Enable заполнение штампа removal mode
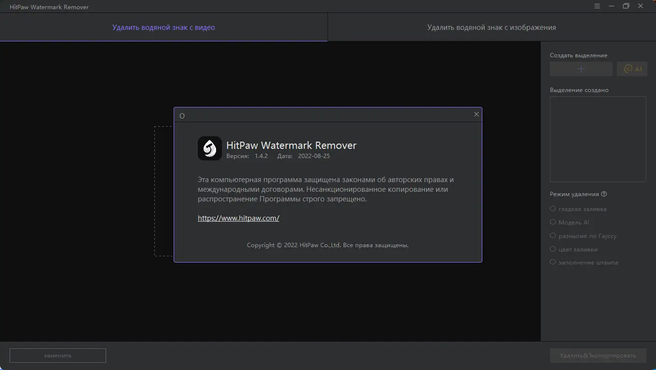This screenshot has width=656, height=370. pos(584,263)
